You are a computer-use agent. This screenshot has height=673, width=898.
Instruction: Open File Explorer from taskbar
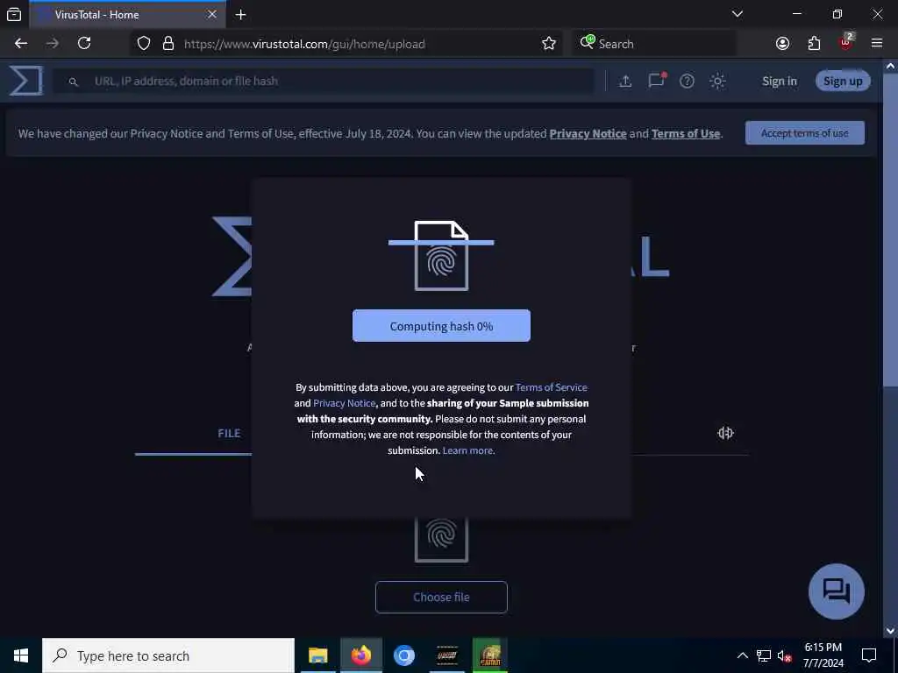pos(317,655)
